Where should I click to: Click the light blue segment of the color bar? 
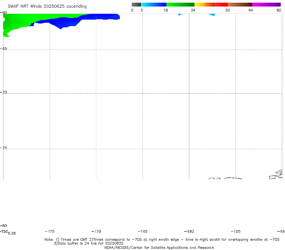coord(154,5)
